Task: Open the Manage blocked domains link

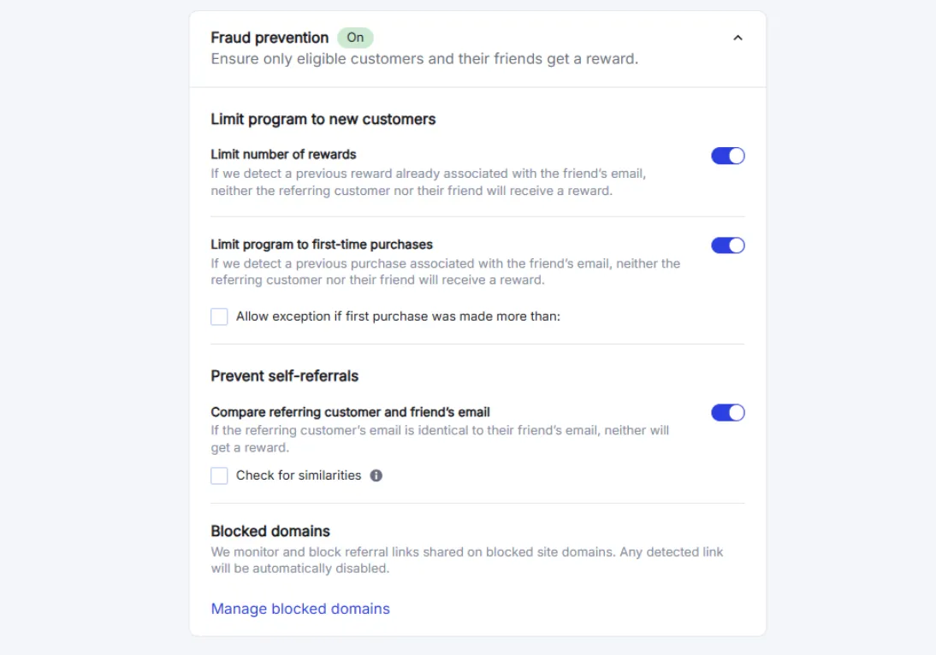Action: click(x=300, y=609)
